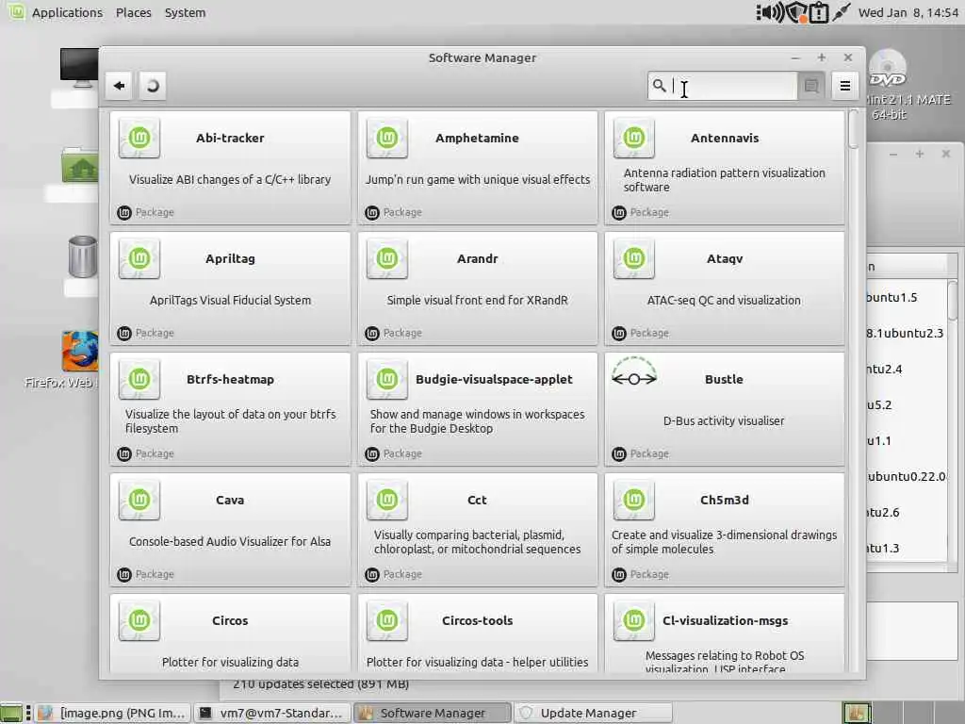Screen dimensions: 965x724
Task: Open the Antennavis package icon
Action: click(634, 138)
